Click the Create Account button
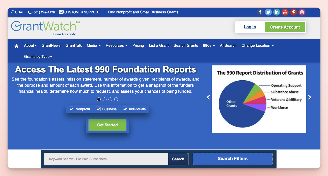The width and height of the screenshot is (328, 176). pyautogui.click(x=285, y=27)
